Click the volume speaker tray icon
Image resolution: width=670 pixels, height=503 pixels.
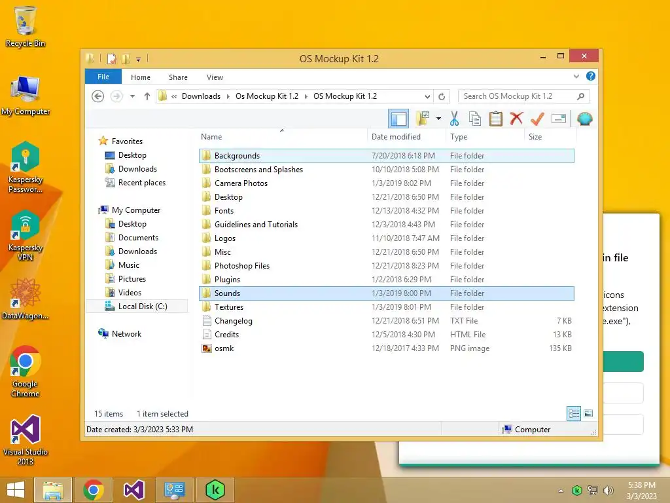point(608,490)
